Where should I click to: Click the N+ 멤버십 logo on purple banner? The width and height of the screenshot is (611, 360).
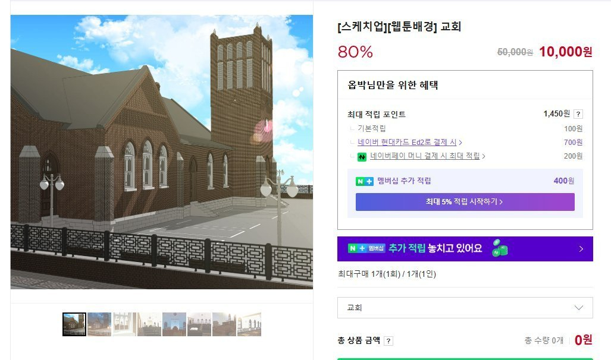click(366, 248)
